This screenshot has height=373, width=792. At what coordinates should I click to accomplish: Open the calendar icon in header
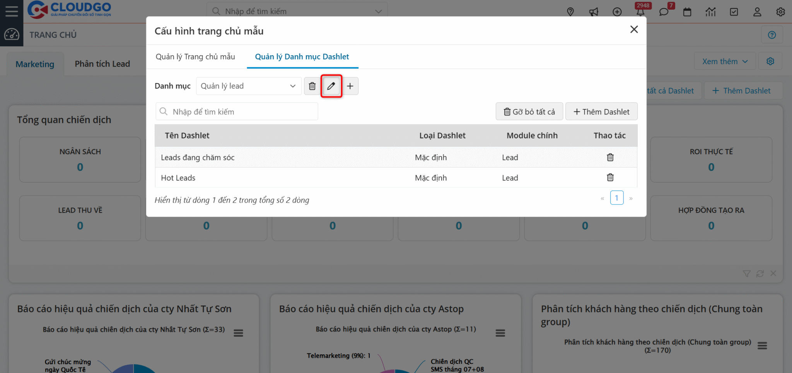687,12
